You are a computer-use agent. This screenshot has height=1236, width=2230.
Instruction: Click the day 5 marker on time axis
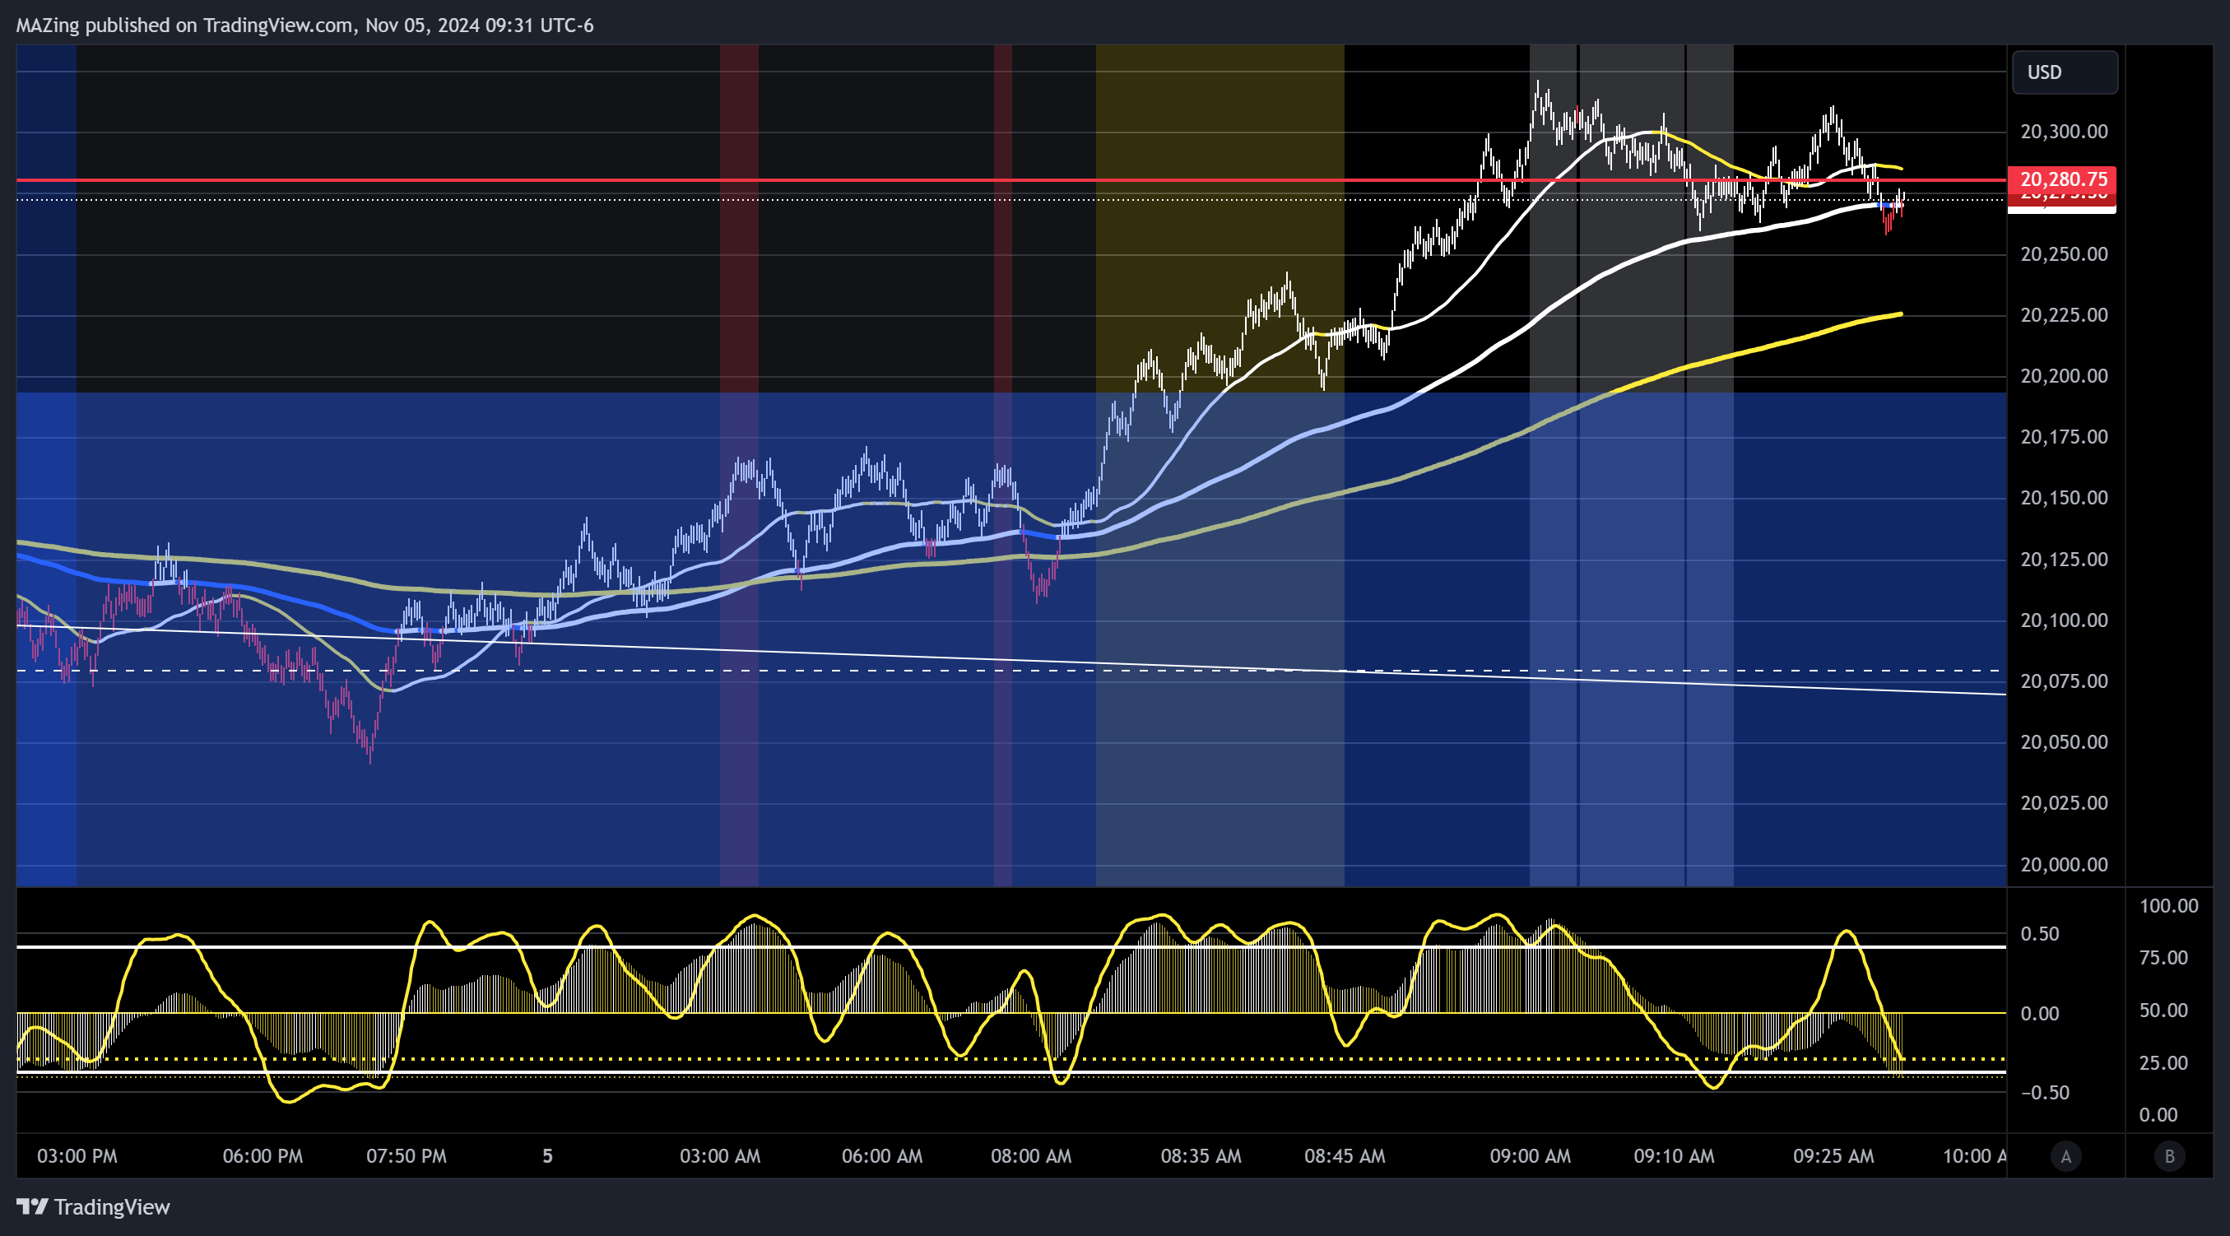click(547, 1156)
